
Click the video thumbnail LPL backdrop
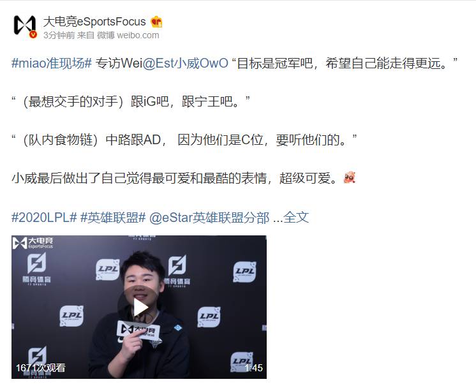pyautogui.click(x=139, y=307)
